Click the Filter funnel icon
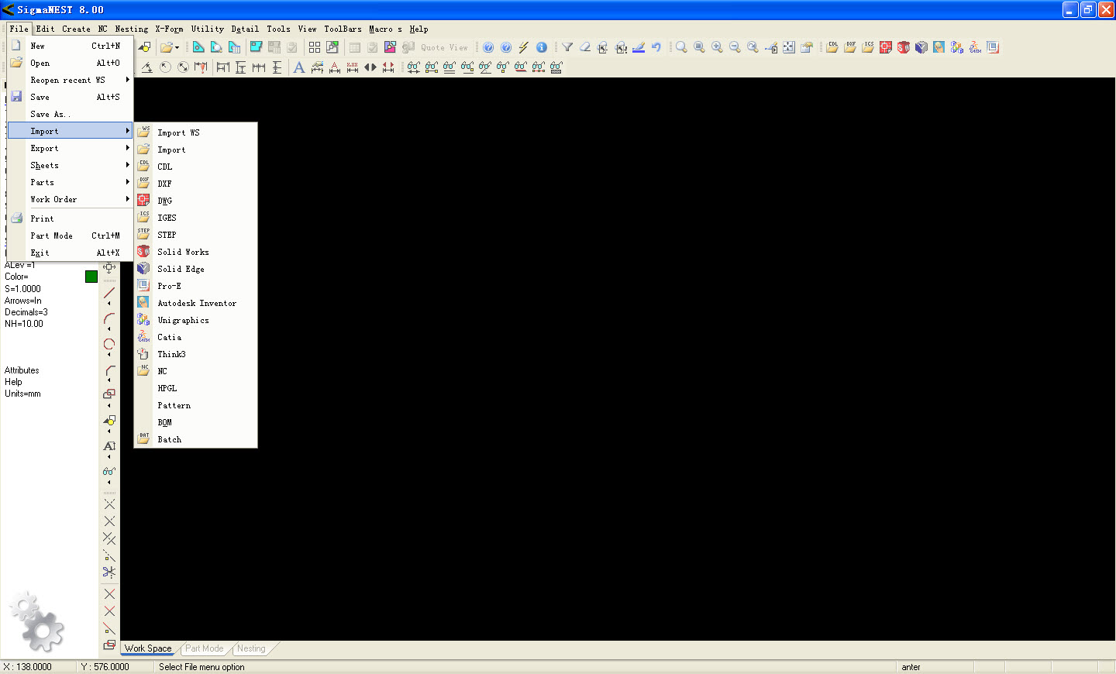 pos(567,47)
